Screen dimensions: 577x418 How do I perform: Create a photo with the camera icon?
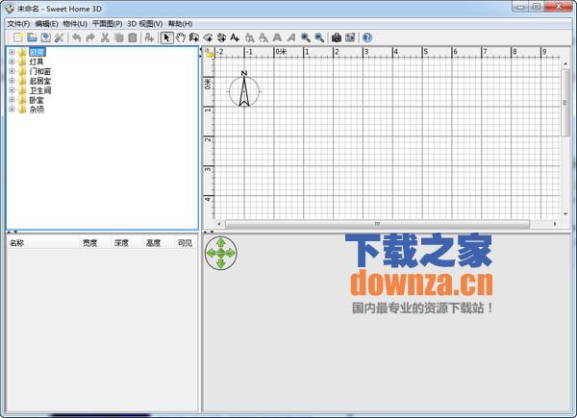click(x=337, y=37)
